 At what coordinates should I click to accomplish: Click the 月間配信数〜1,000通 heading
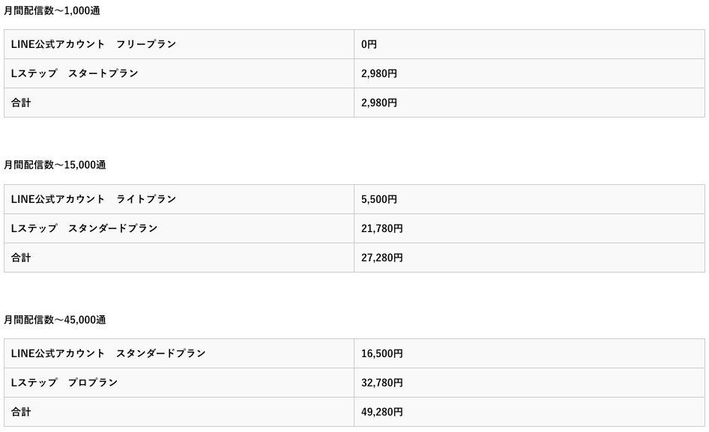(52, 10)
